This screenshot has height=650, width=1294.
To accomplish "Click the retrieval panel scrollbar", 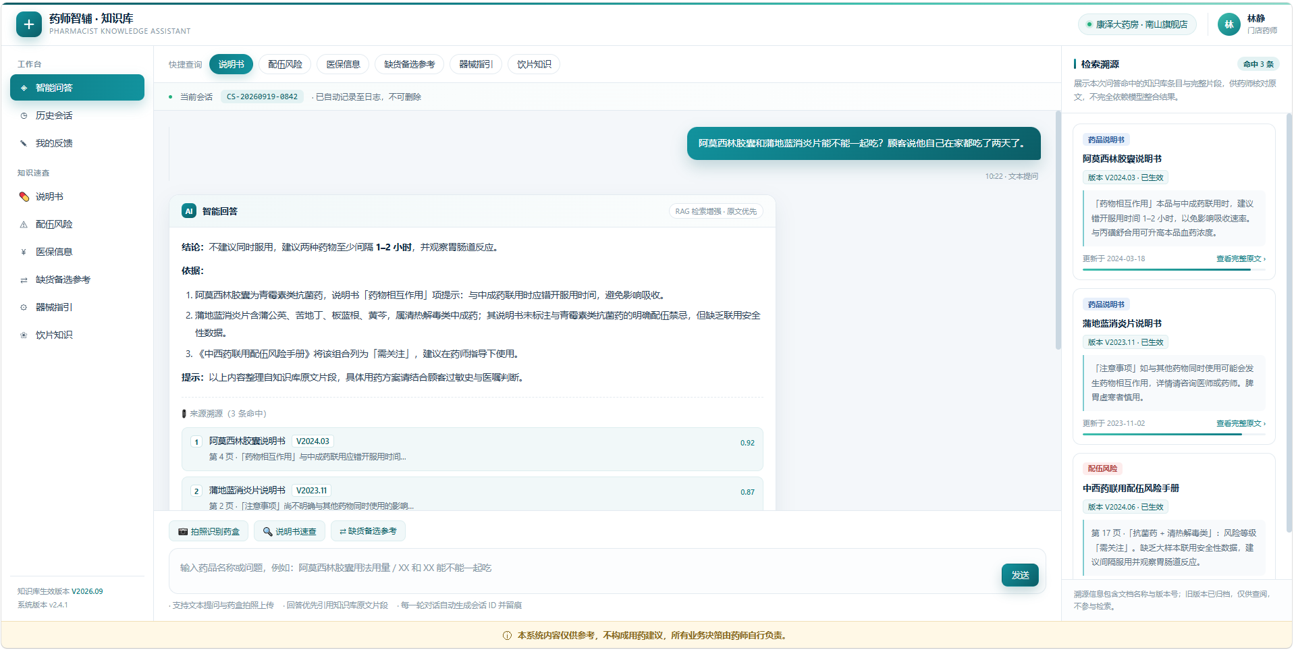I will click(x=1289, y=323).
